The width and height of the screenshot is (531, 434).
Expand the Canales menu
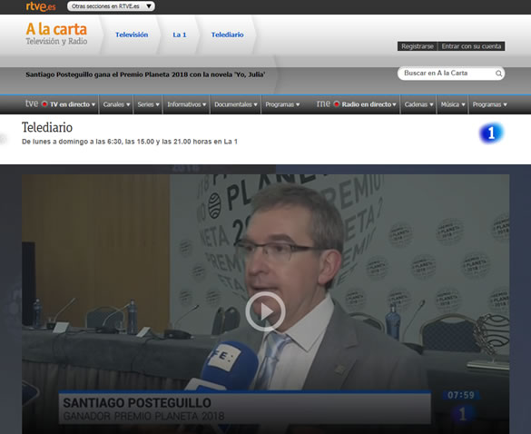pyautogui.click(x=116, y=104)
